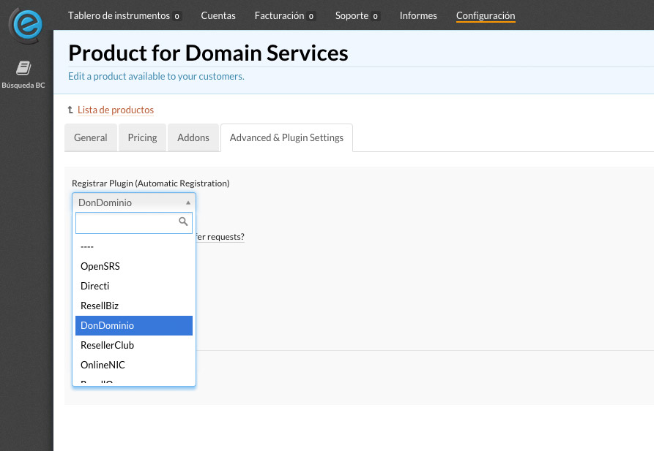Screen dimensions: 654x451
Task: Choose Directi in the registrar list
Action: click(x=134, y=286)
